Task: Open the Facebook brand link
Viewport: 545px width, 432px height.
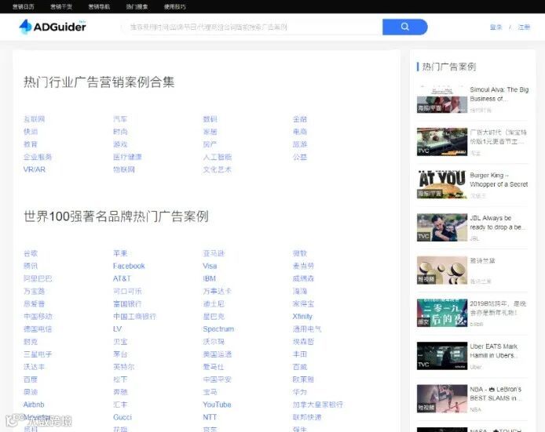Action: click(129, 266)
